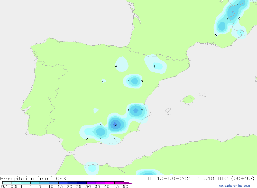Pick the 2–5 mm legend swatch
257x188 pixels.
click(x=35, y=183)
